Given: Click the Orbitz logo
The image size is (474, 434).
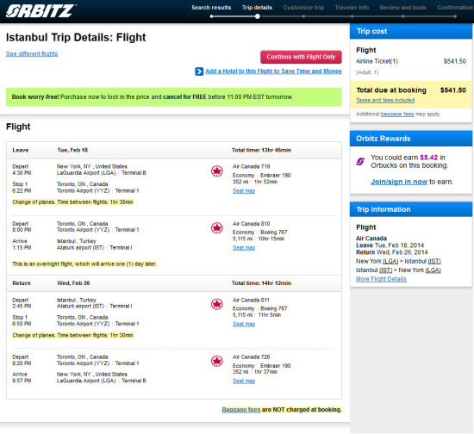Looking at the screenshot, I should coord(41,11).
